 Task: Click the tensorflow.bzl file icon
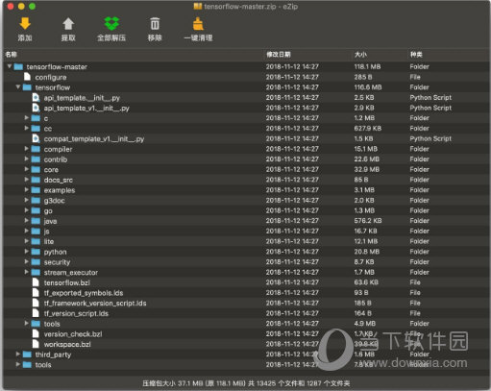click(36, 282)
